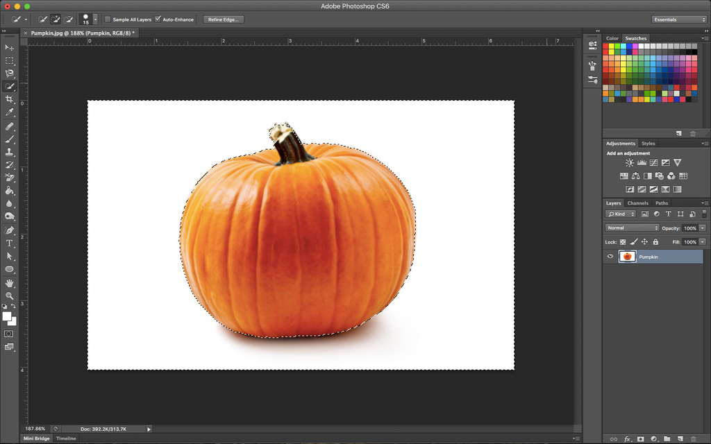Disable Auto-Enhance
This screenshot has width=711, height=444.
click(x=158, y=19)
